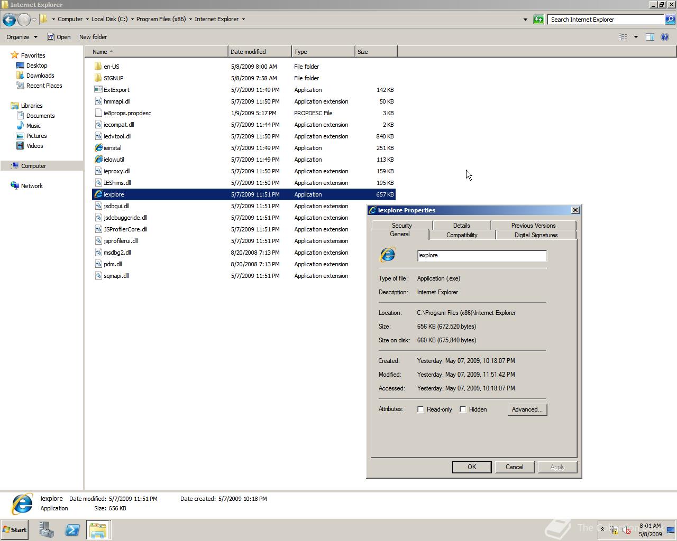Open the address bar history dropdown

click(525, 20)
